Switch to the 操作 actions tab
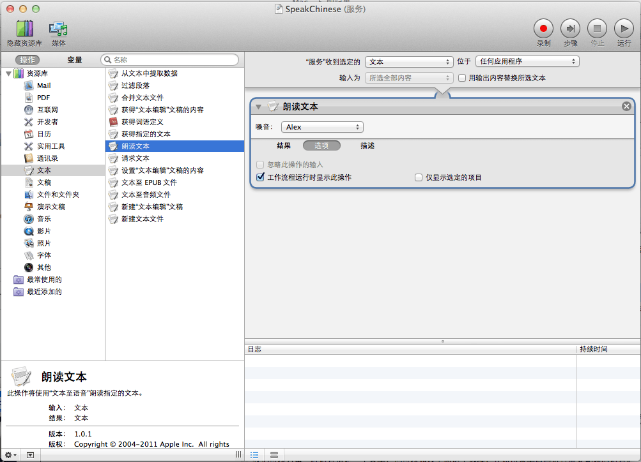641x462 pixels. point(27,60)
